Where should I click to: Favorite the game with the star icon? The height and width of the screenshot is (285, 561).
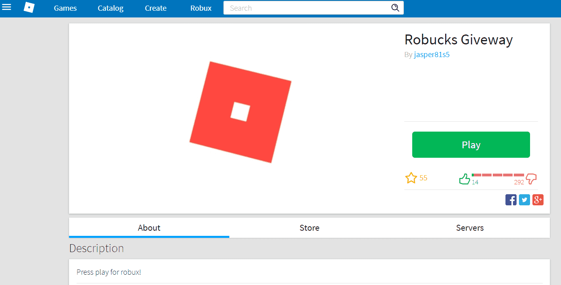pyautogui.click(x=411, y=178)
